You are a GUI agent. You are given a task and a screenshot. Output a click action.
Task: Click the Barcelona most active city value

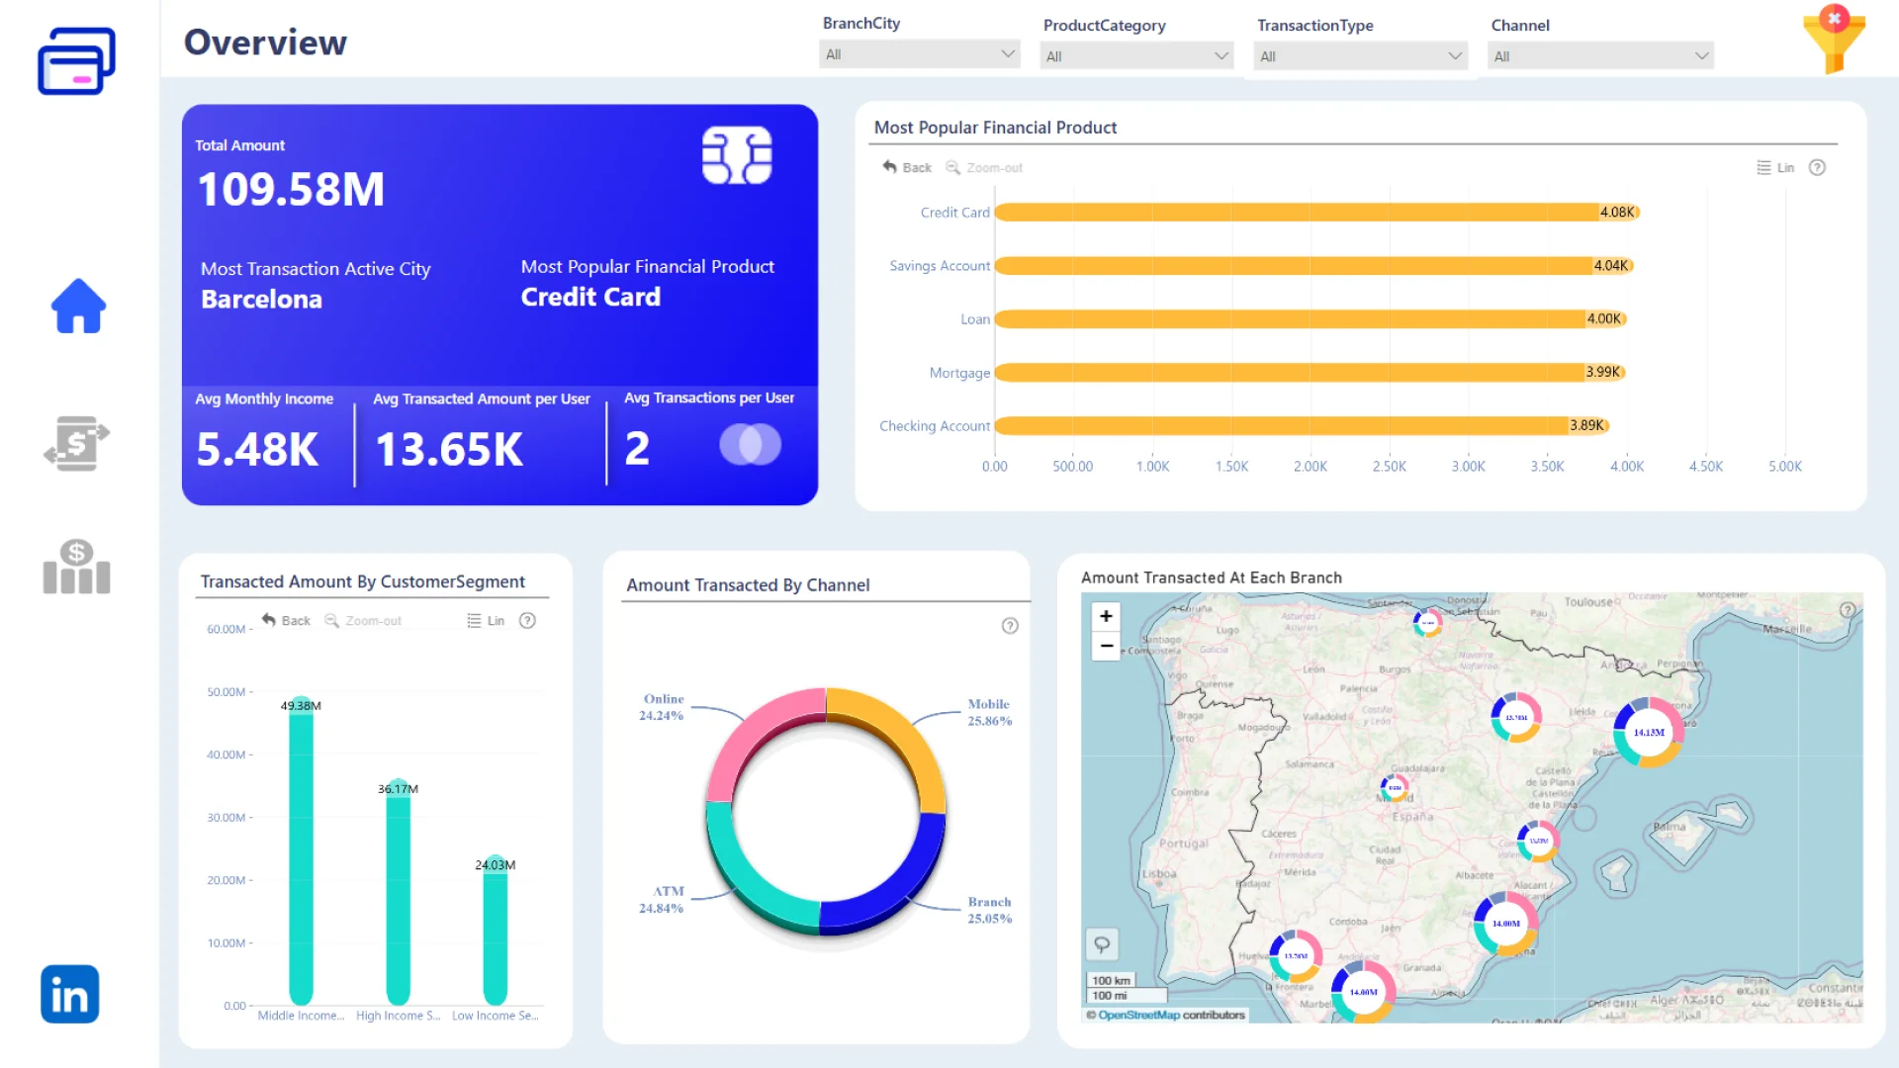pyautogui.click(x=261, y=300)
